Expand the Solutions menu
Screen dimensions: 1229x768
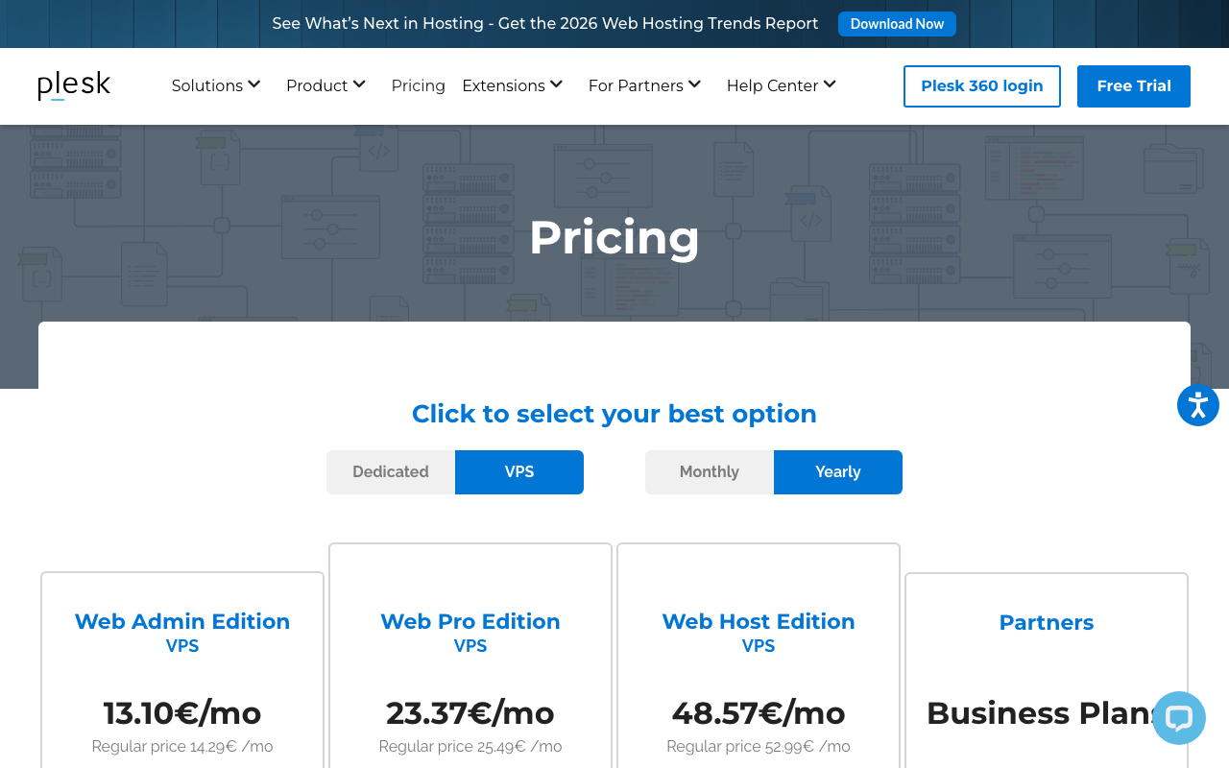216,85
